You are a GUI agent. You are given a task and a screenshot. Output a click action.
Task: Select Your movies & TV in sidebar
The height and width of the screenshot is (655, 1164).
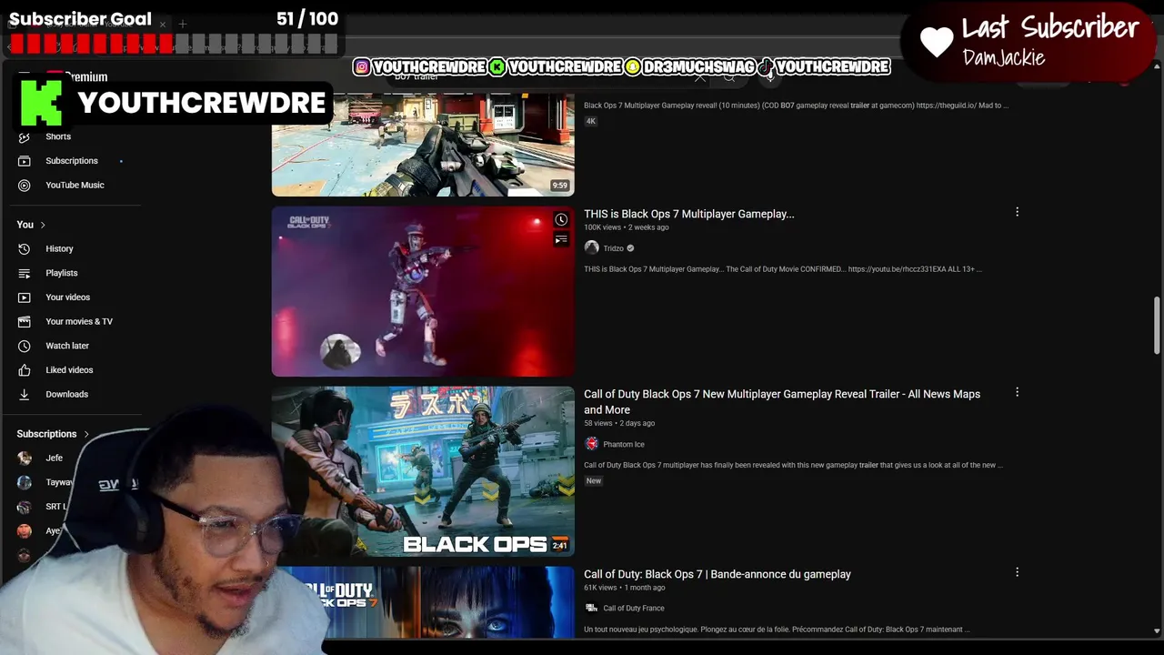[x=79, y=321]
